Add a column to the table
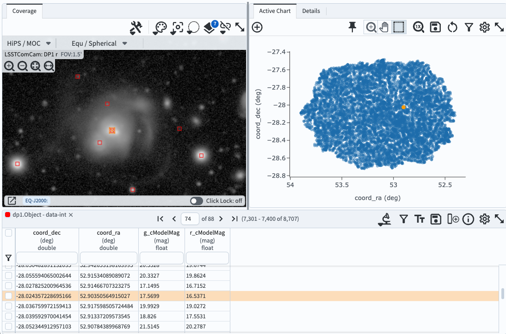Screen dimensions: 506x334 pyautogui.click(x=453, y=219)
